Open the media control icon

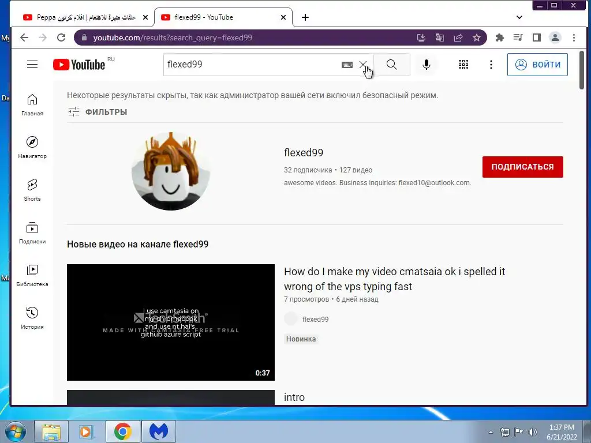518,37
